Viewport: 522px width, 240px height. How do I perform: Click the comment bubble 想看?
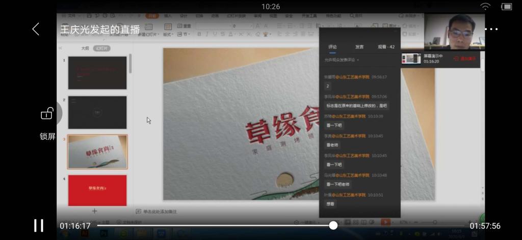click(330, 204)
